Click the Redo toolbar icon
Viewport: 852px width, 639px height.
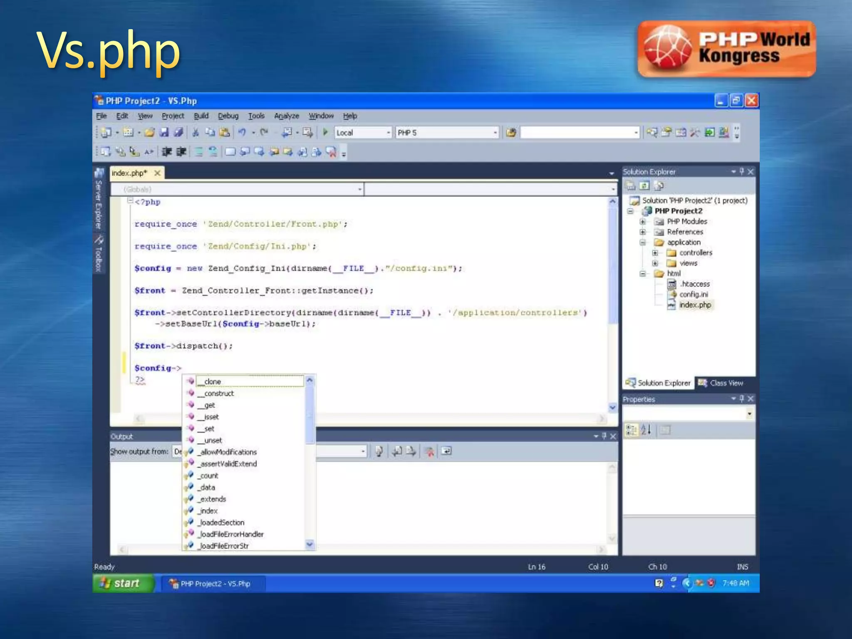264,132
